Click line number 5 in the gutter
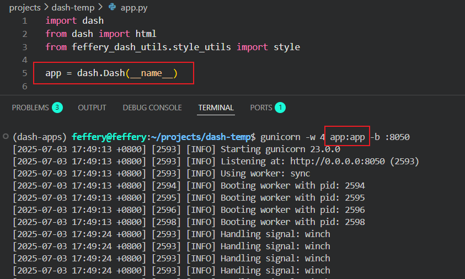Image resolution: width=465 pixels, height=279 pixels. (25, 73)
